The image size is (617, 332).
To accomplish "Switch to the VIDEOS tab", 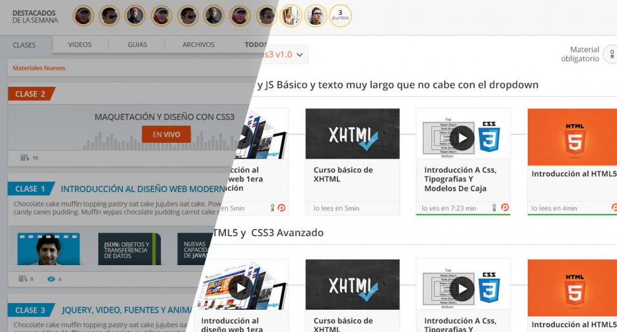I will coord(80,45).
